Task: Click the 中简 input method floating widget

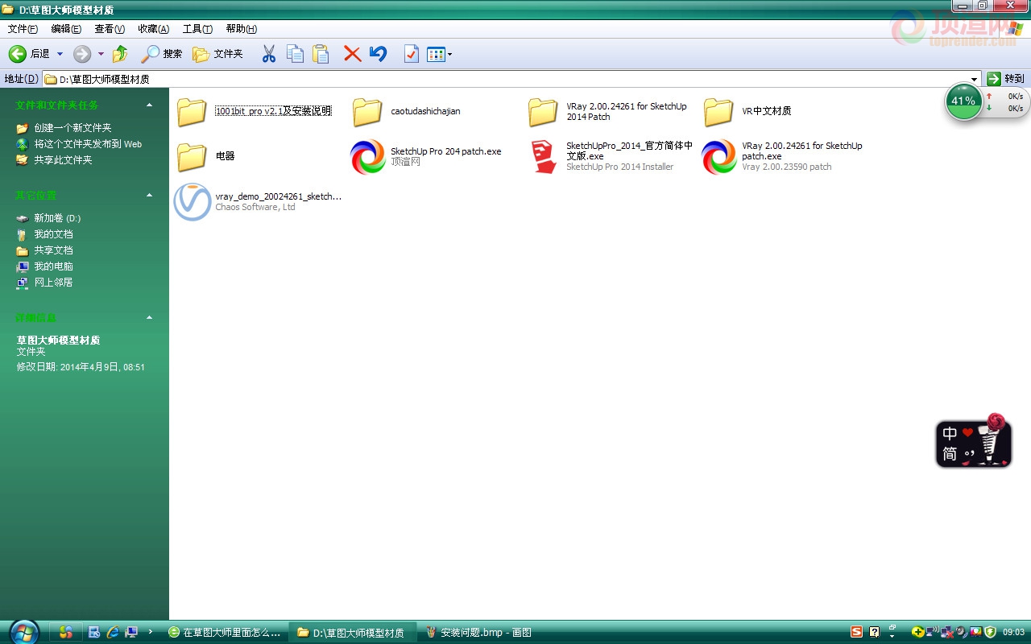Action: point(974,441)
